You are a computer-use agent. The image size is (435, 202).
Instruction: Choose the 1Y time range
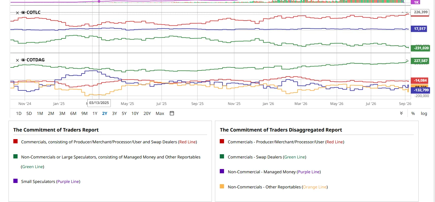(x=95, y=114)
